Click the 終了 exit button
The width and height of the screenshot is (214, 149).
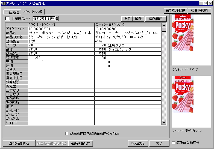pos(159,143)
